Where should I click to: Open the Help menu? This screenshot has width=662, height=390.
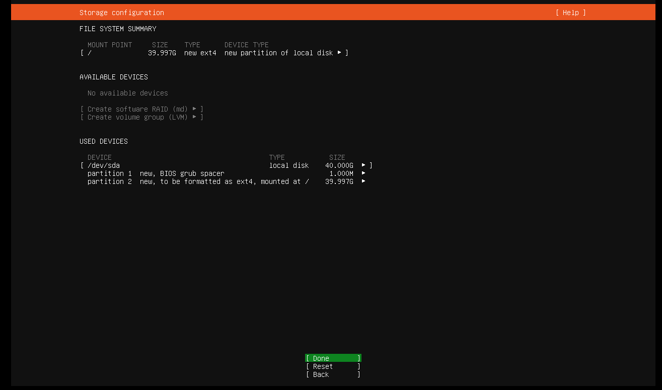click(571, 12)
